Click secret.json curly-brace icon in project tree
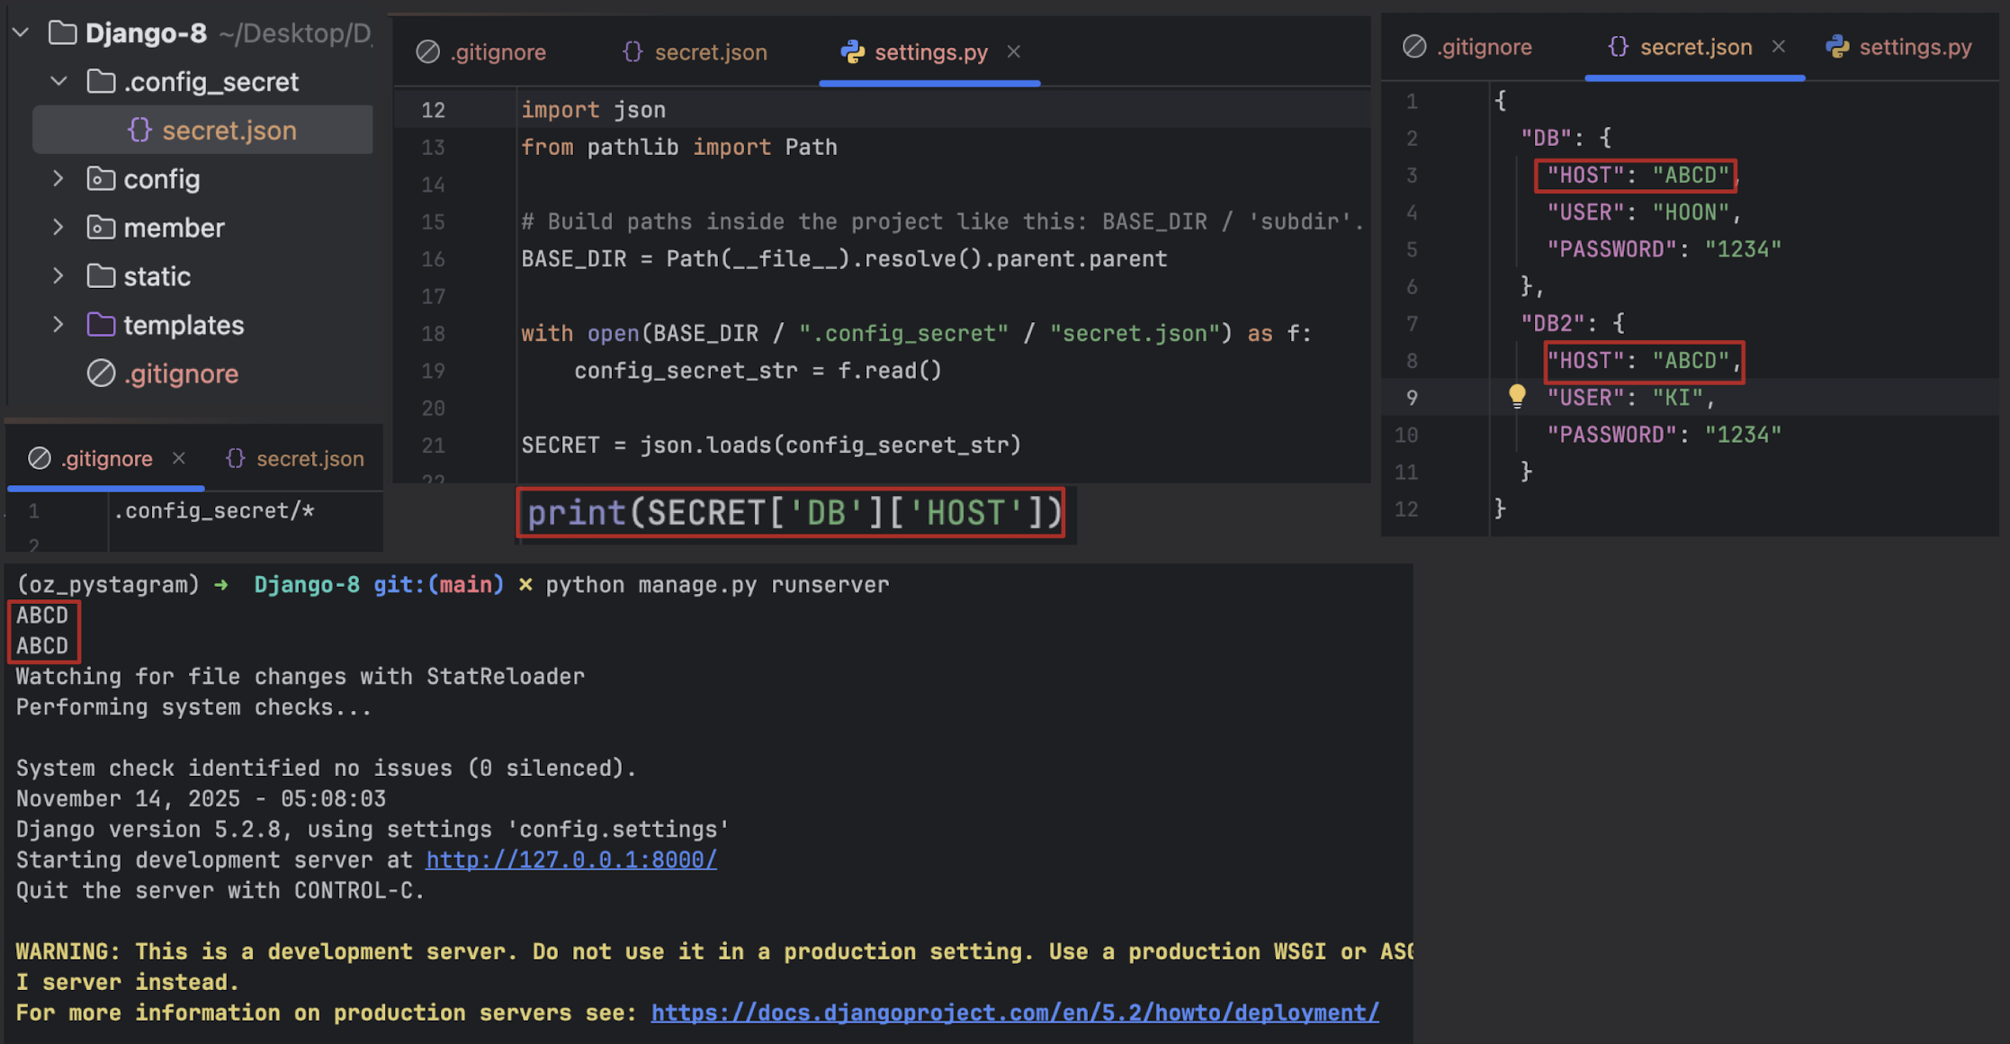The image size is (2010, 1044). [139, 130]
